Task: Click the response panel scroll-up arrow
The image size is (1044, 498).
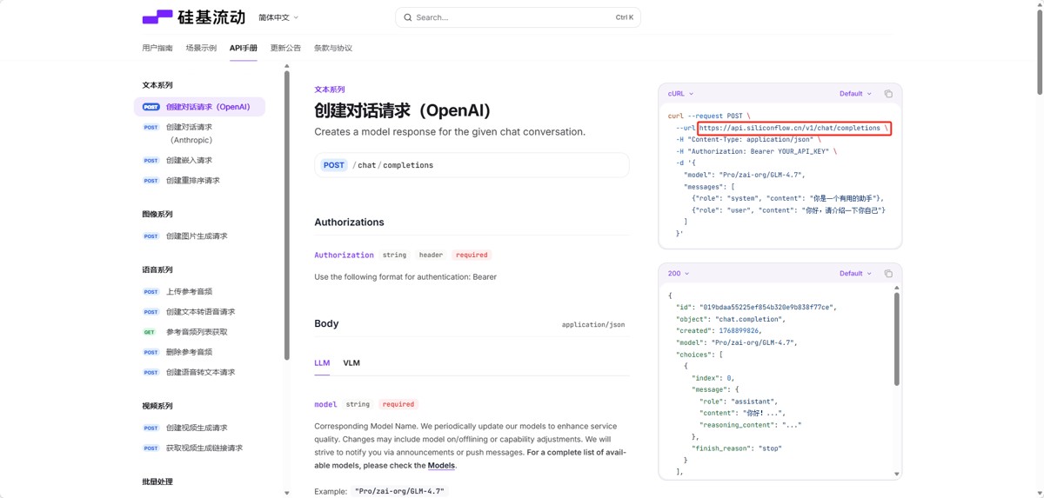Action: pyautogui.click(x=897, y=288)
